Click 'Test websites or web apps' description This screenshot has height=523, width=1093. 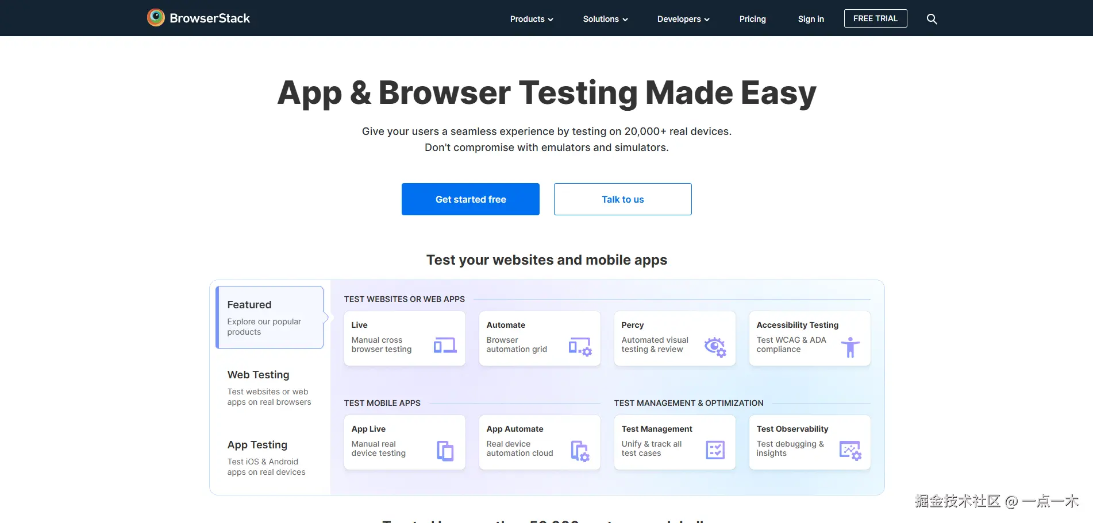[269, 397]
